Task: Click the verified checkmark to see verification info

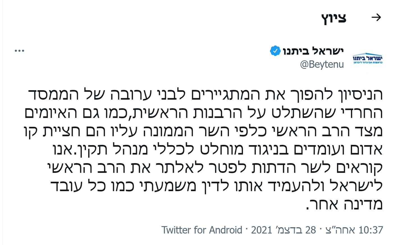Action: [x=275, y=51]
